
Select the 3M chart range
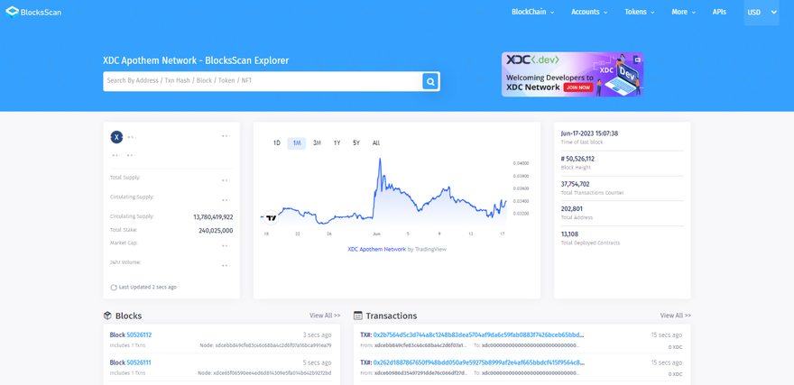point(317,143)
